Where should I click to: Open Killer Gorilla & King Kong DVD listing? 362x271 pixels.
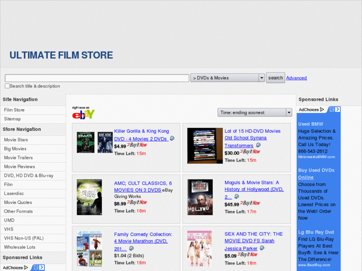pyautogui.click(x=141, y=135)
